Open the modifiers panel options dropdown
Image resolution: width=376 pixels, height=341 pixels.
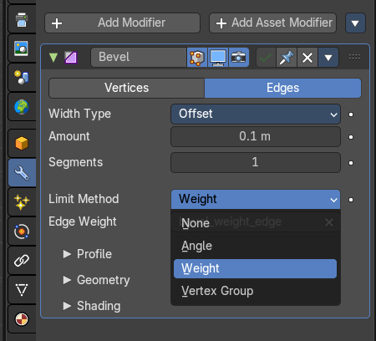(x=355, y=23)
